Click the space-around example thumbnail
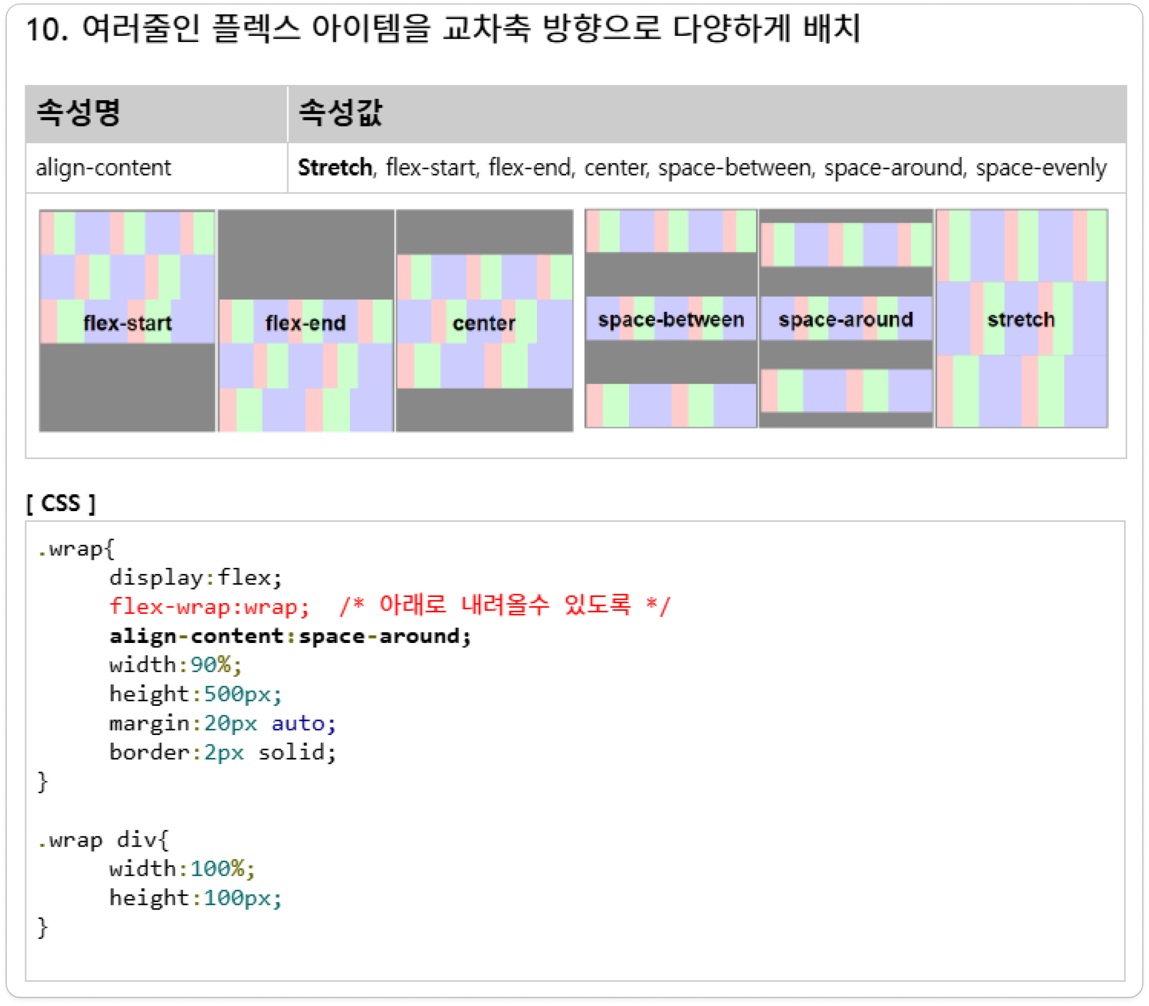This screenshot has height=1006, width=1149. tap(846, 318)
